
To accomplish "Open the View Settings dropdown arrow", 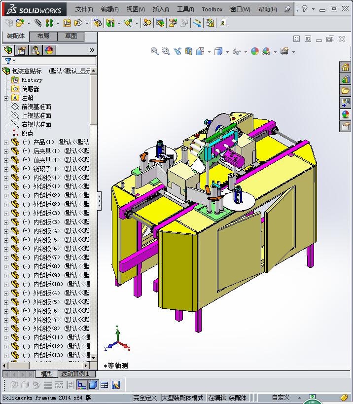I will tap(293, 52).
